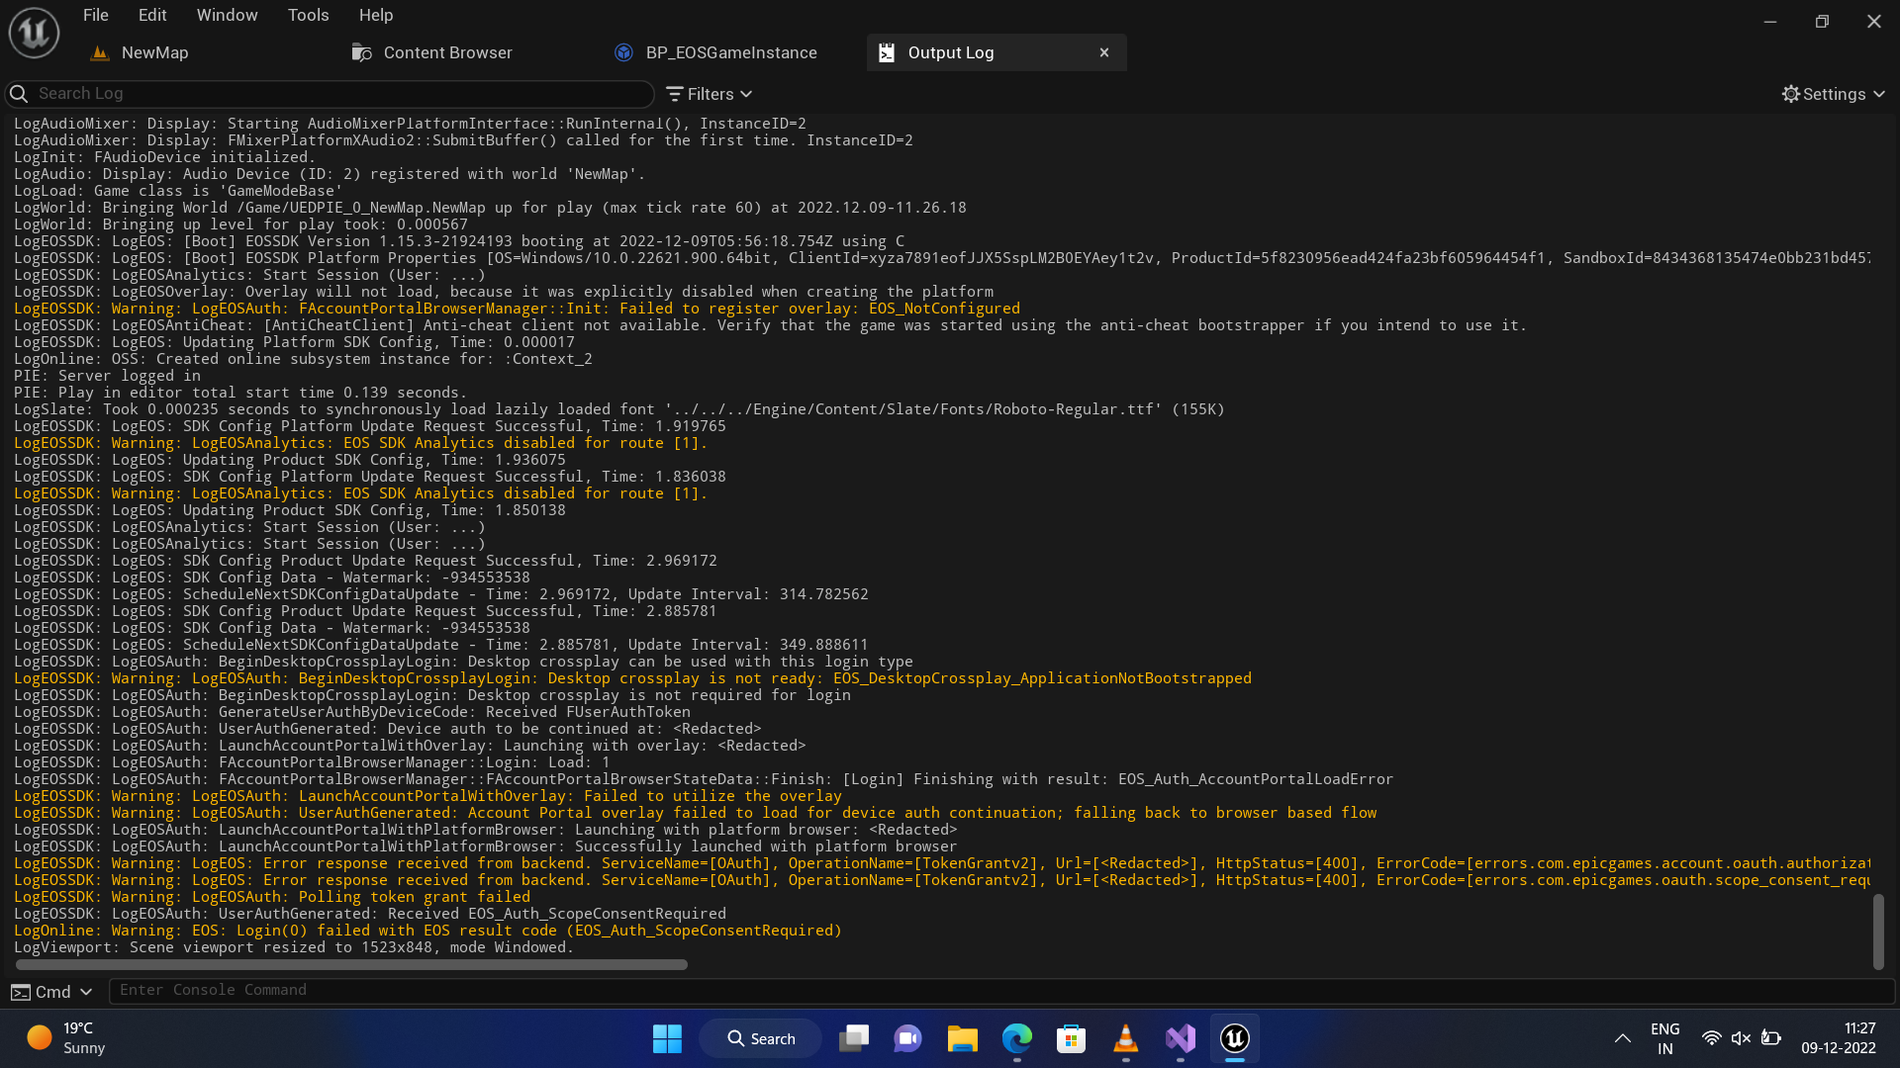Expand the Cmd dropdown chevron

click(87, 991)
